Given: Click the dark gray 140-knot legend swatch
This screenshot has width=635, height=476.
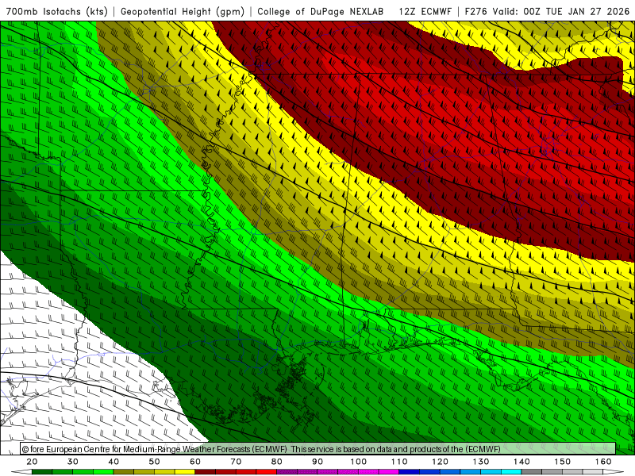Looking at the screenshot, I should [531, 472].
